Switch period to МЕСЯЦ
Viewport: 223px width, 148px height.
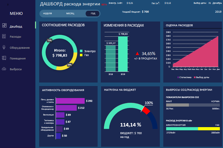point(70,14)
